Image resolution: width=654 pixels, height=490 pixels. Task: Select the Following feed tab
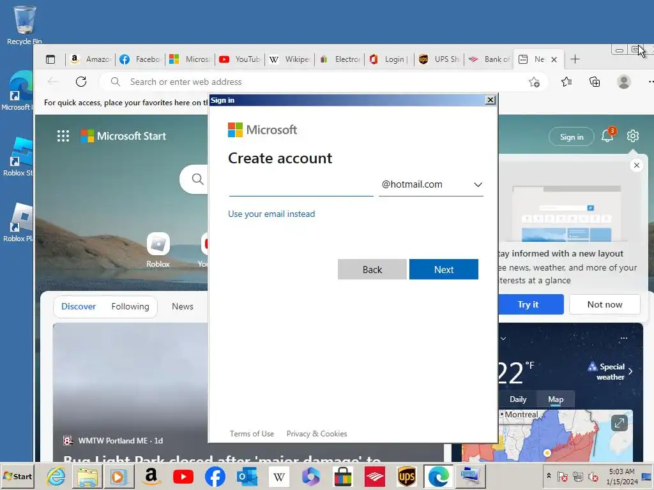tap(130, 306)
